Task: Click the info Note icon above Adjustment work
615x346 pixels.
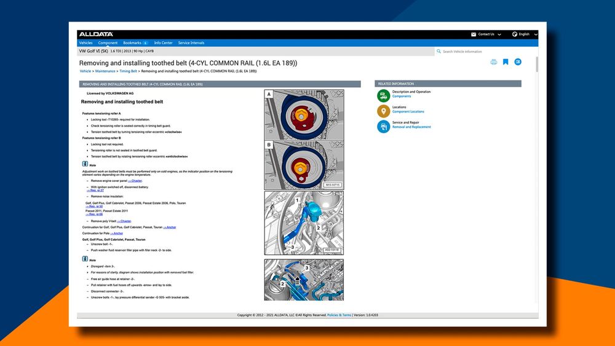Action: [85, 164]
